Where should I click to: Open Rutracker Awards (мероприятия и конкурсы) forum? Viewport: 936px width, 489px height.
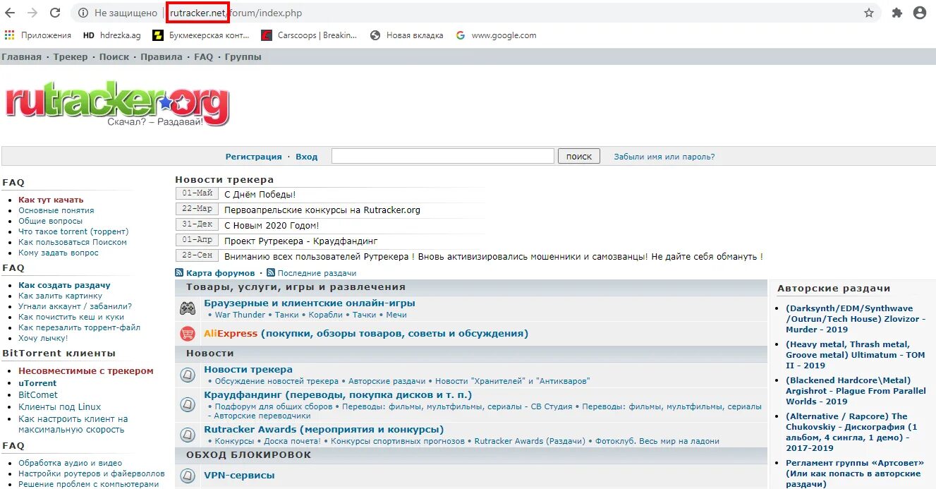pos(324,430)
